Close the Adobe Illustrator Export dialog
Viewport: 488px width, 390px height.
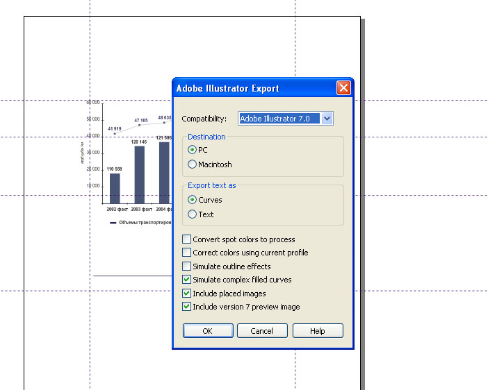343,88
